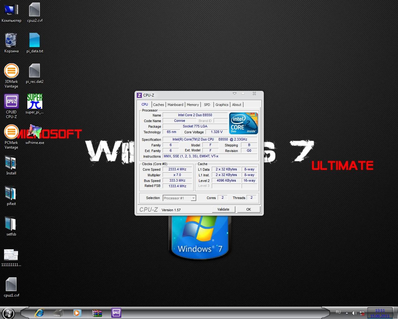Click the Rated FSB value 1333.4 MHz

[177, 186]
